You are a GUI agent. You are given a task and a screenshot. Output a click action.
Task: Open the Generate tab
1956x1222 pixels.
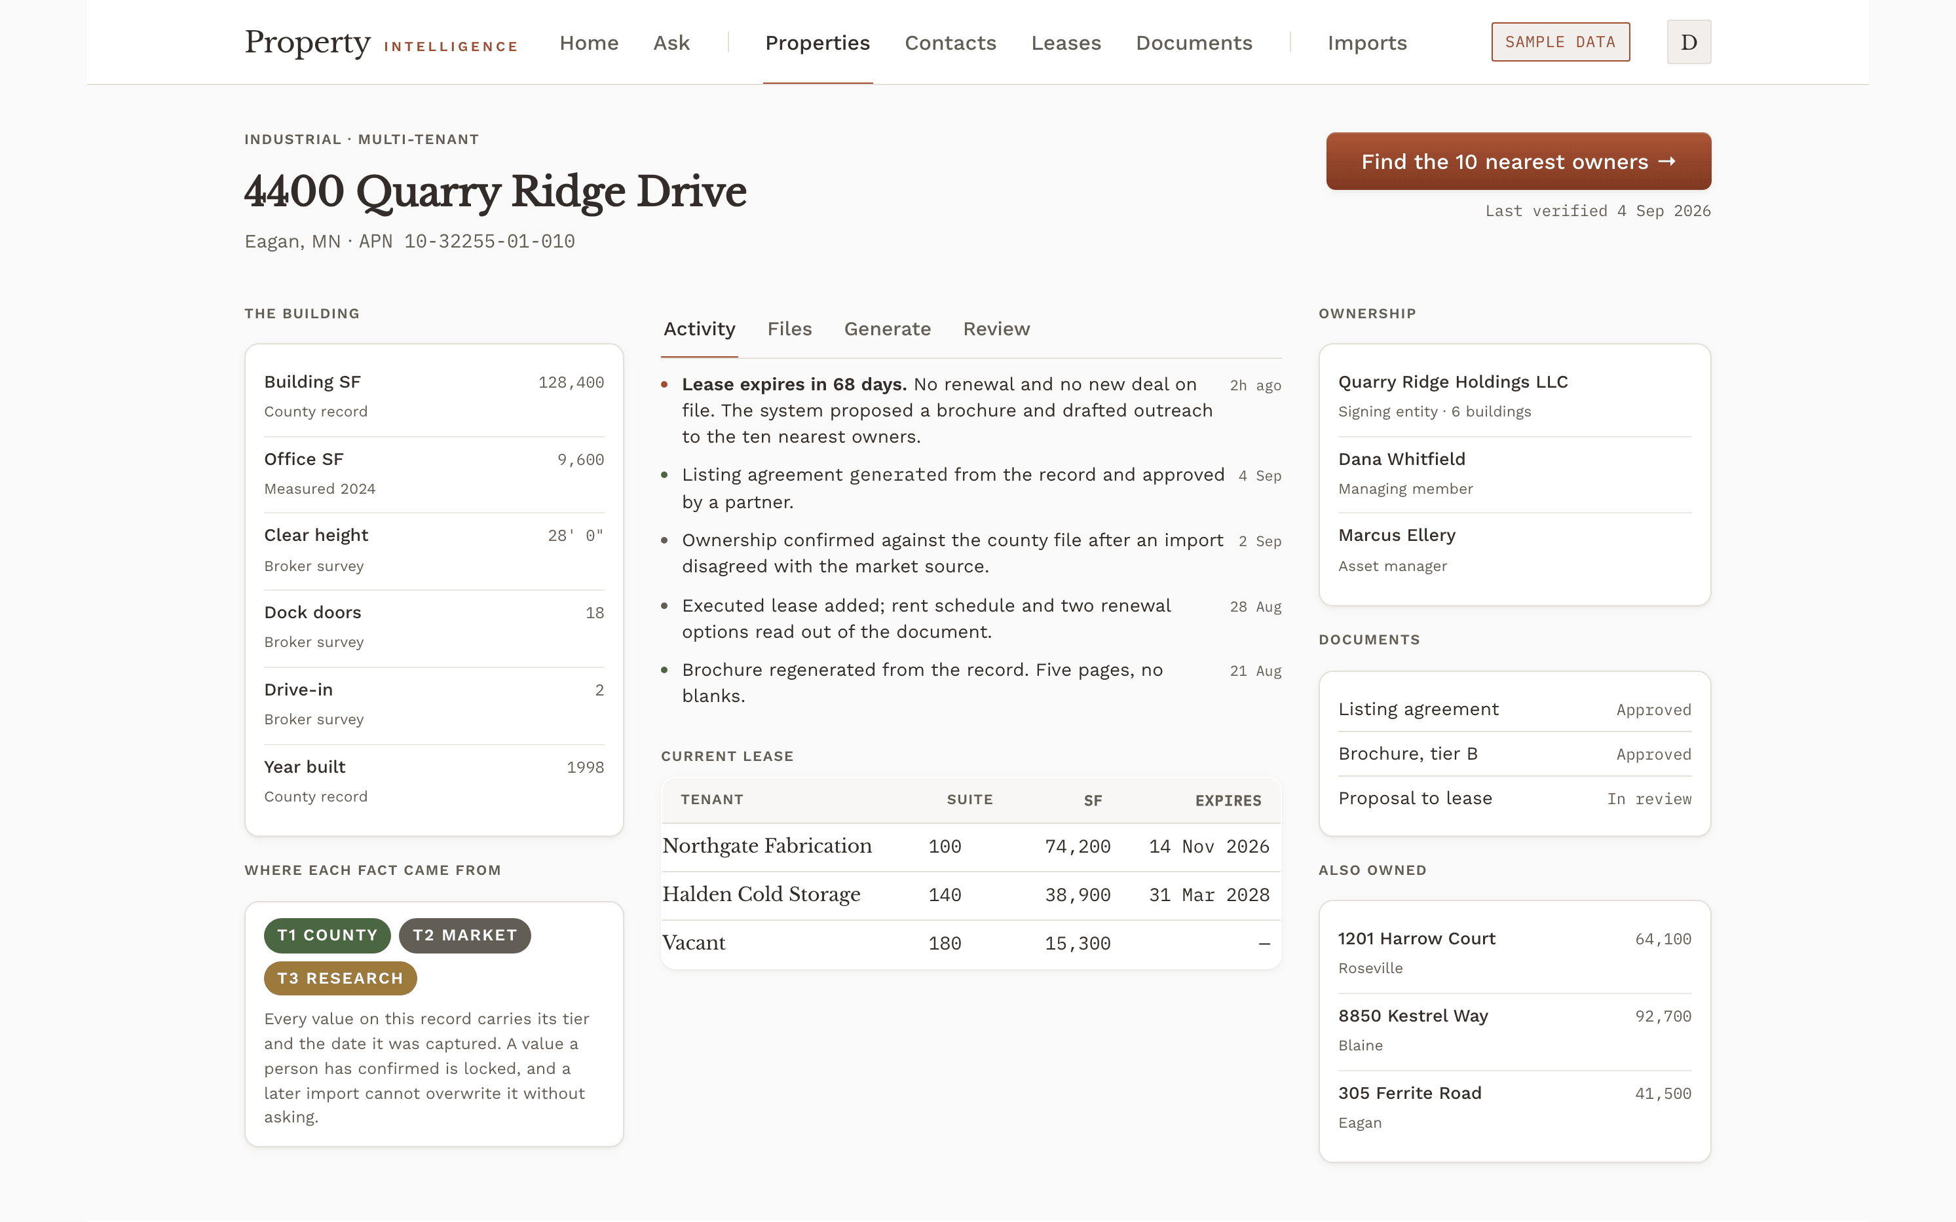[x=887, y=329]
